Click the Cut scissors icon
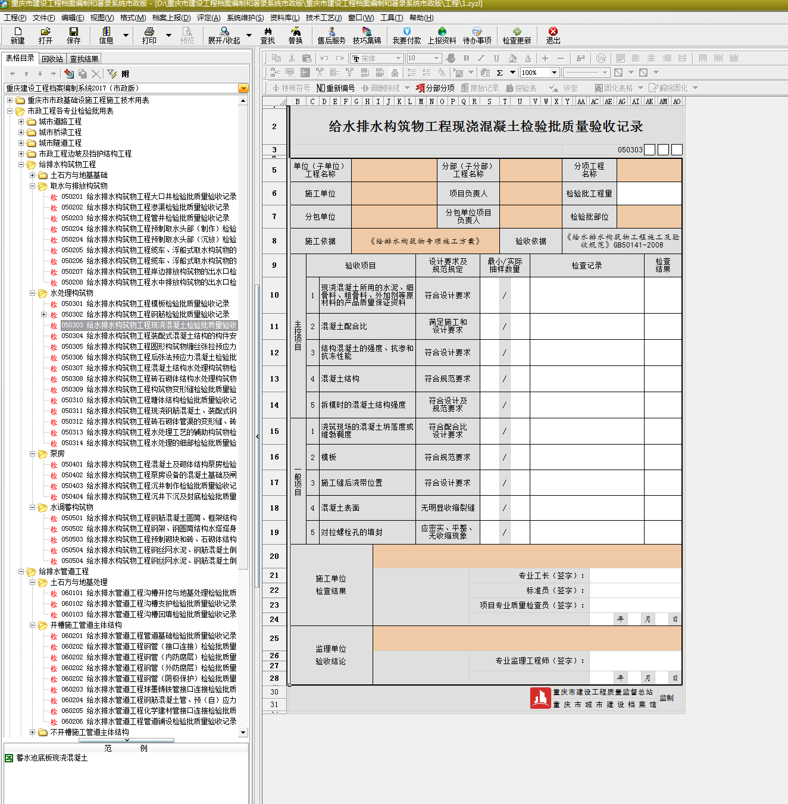 pyautogui.click(x=292, y=58)
